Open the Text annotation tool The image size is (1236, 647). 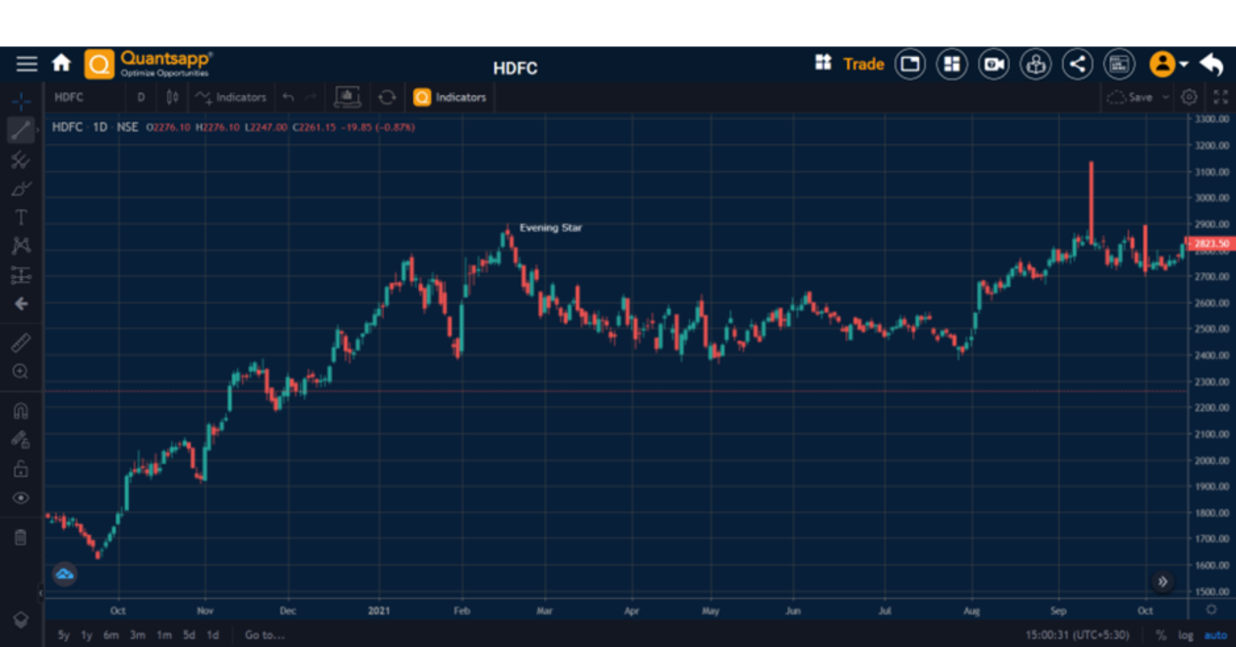[x=21, y=217]
